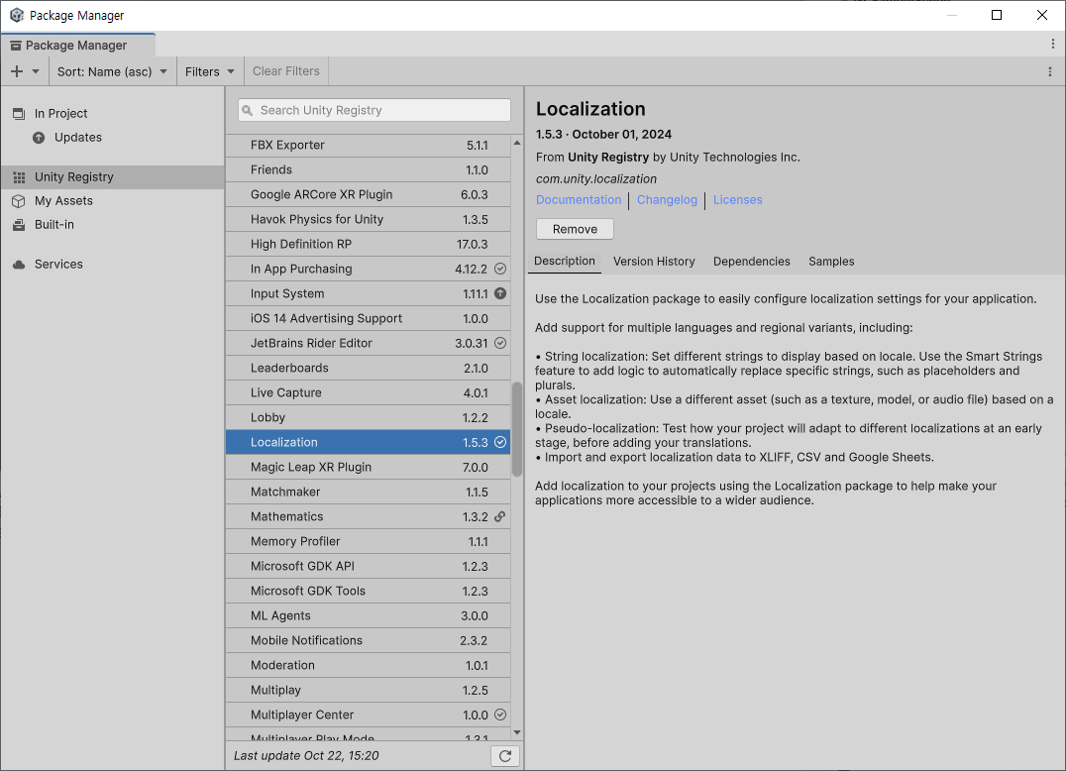Image resolution: width=1066 pixels, height=771 pixels.
Task: Click the Updates arrow icon
Action: tap(39, 138)
